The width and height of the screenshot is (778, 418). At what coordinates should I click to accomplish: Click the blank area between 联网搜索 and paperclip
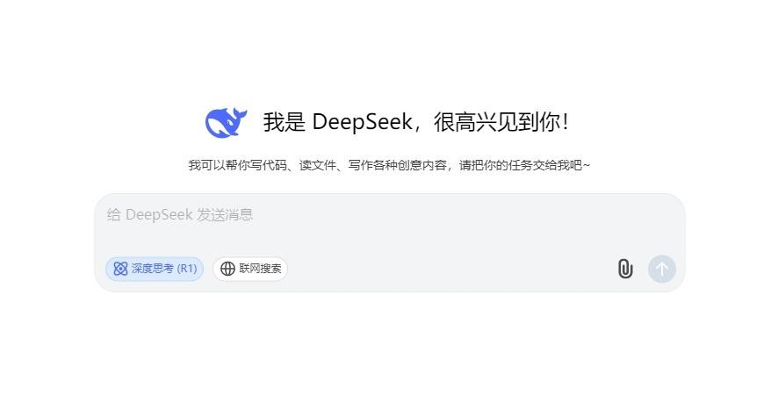pos(451,269)
